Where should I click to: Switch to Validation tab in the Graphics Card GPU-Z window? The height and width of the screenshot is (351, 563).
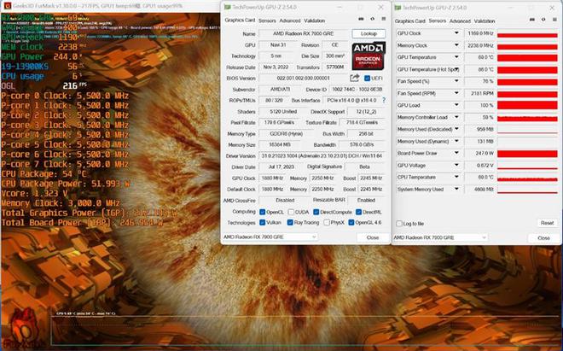(x=314, y=20)
